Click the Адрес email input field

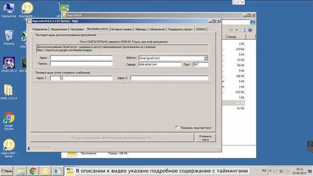pyautogui.click(x=81, y=58)
